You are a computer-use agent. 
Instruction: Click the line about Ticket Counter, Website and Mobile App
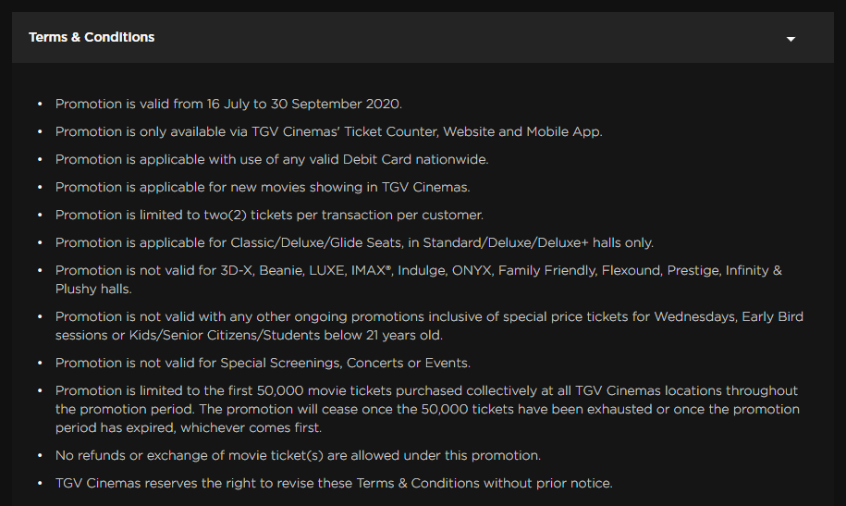(x=328, y=131)
